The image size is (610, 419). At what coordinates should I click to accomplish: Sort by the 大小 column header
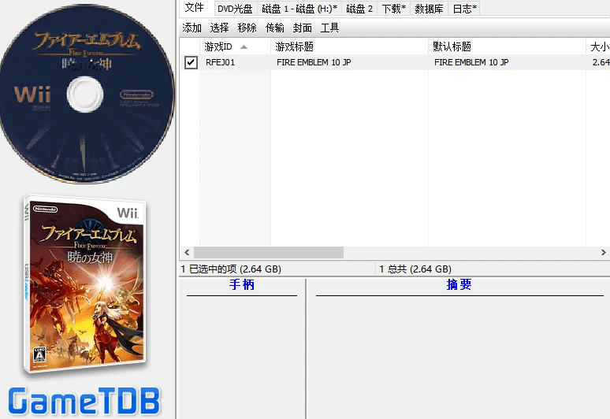coord(598,46)
